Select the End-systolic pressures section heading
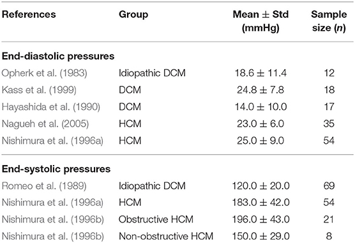The width and height of the screenshot is (355, 243). tap(56, 169)
